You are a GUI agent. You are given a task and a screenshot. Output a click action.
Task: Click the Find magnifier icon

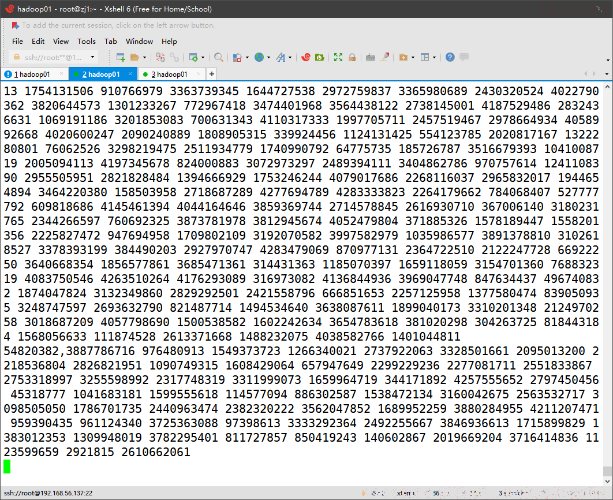tap(219, 58)
